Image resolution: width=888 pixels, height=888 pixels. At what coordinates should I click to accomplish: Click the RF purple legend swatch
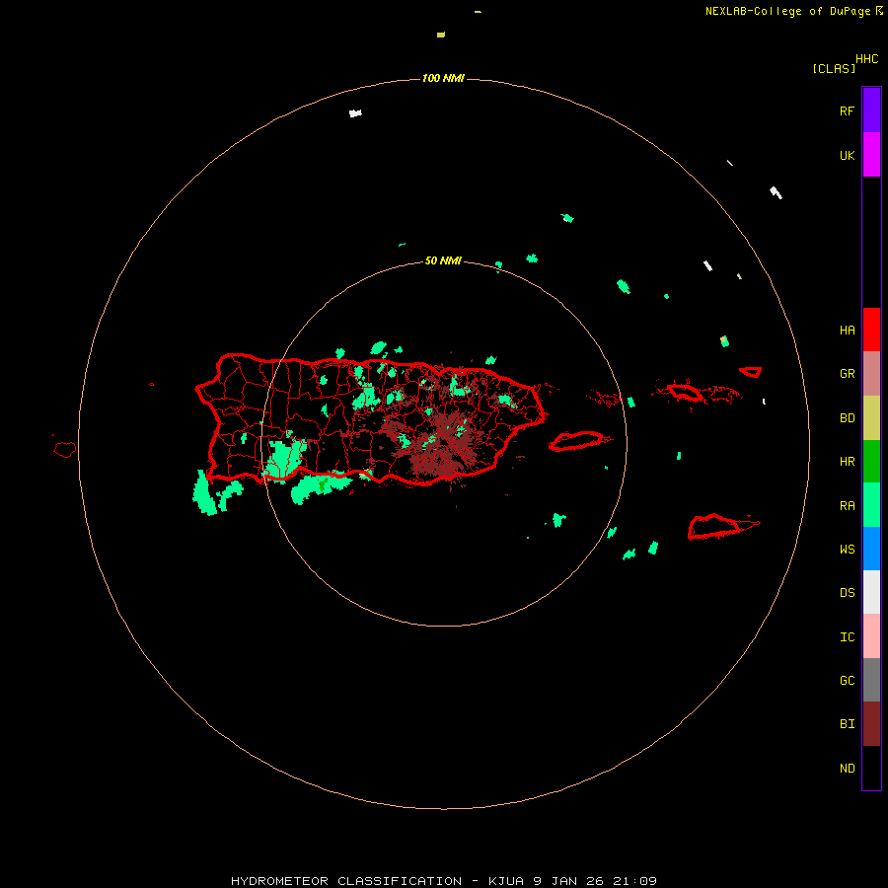[x=871, y=110]
